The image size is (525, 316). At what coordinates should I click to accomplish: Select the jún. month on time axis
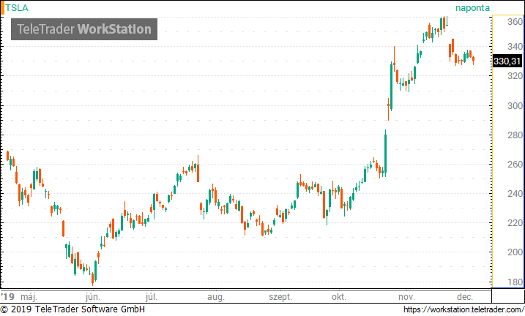tap(93, 296)
